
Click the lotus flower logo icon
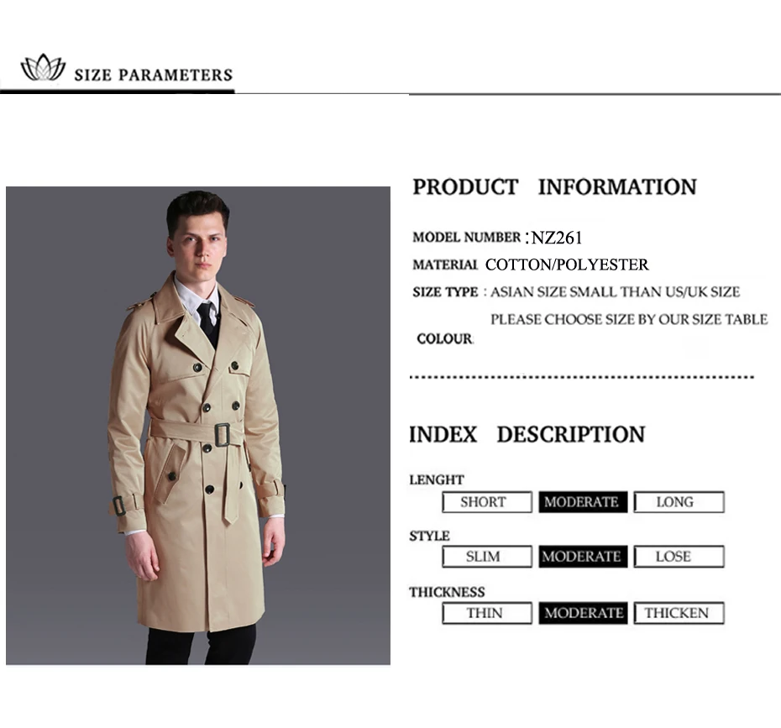44,67
